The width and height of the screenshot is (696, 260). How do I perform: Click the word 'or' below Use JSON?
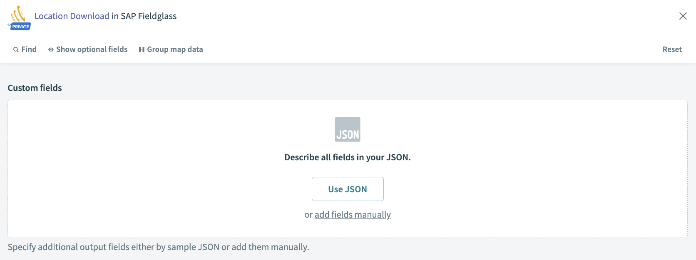308,215
